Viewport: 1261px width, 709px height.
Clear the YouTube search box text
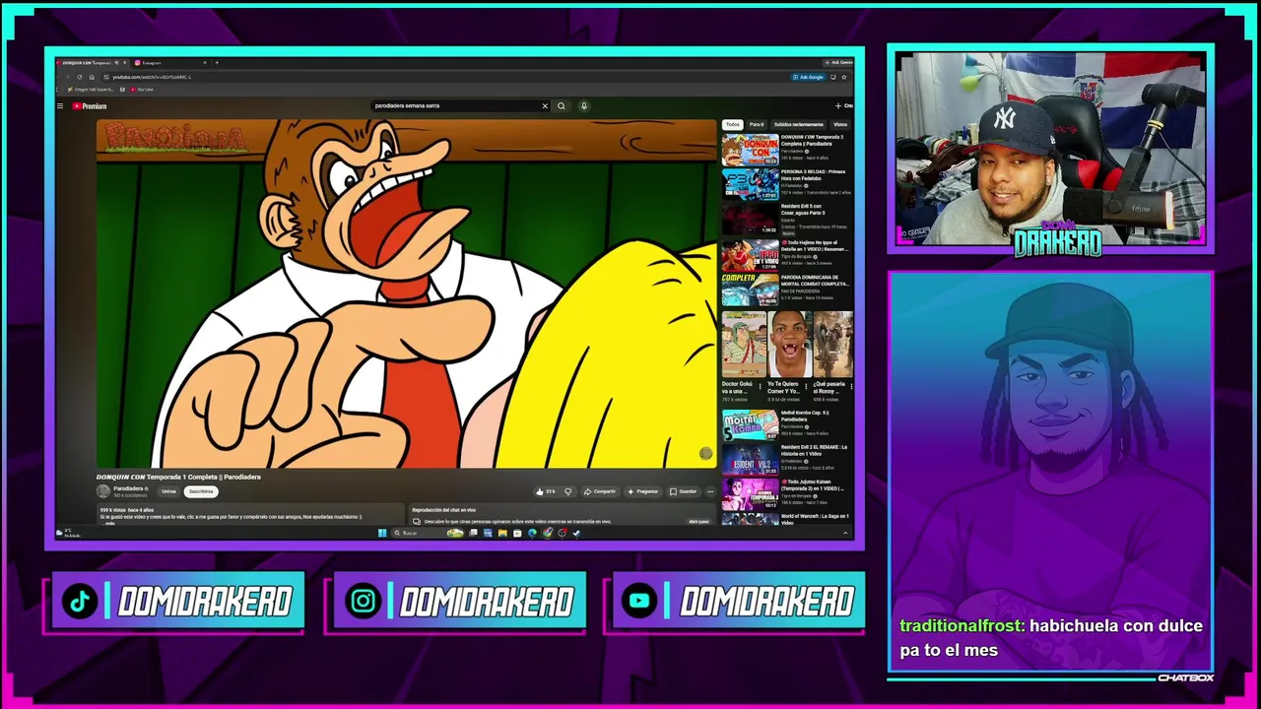pyautogui.click(x=545, y=105)
